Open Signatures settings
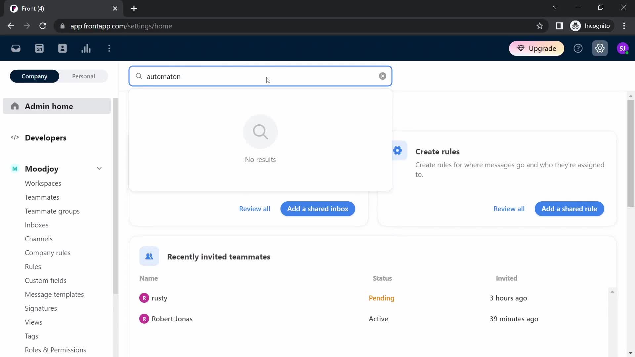The image size is (635, 357). [x=41, y=308]
